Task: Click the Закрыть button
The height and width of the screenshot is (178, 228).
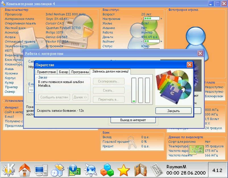Action: [x=173, y=111]
